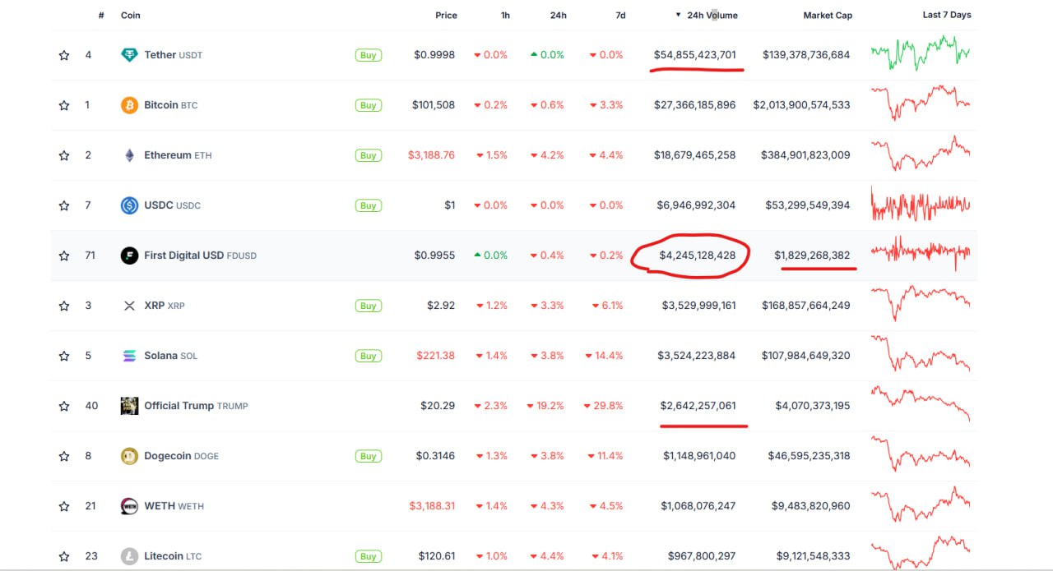Click the USDC blue logo icon
The image size is (1053, 571).
pos(129,205)
